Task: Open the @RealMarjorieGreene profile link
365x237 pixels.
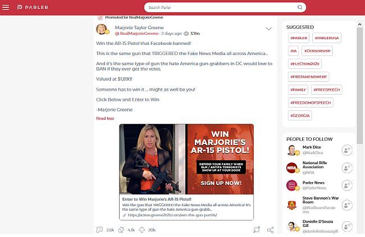Action: 137,34
